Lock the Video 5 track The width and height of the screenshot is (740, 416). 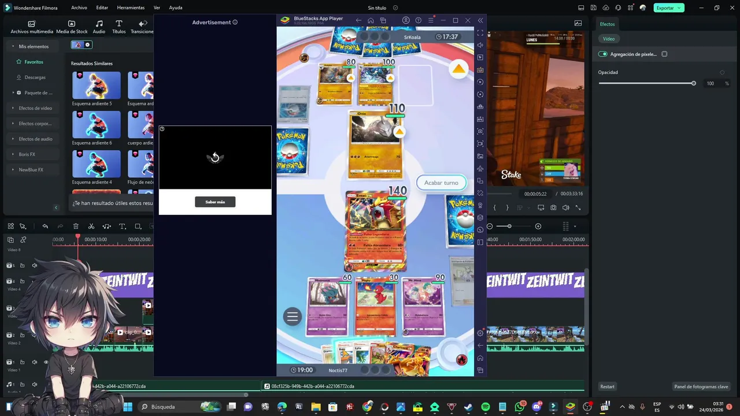pyautogui.click(x=22, y=266)
